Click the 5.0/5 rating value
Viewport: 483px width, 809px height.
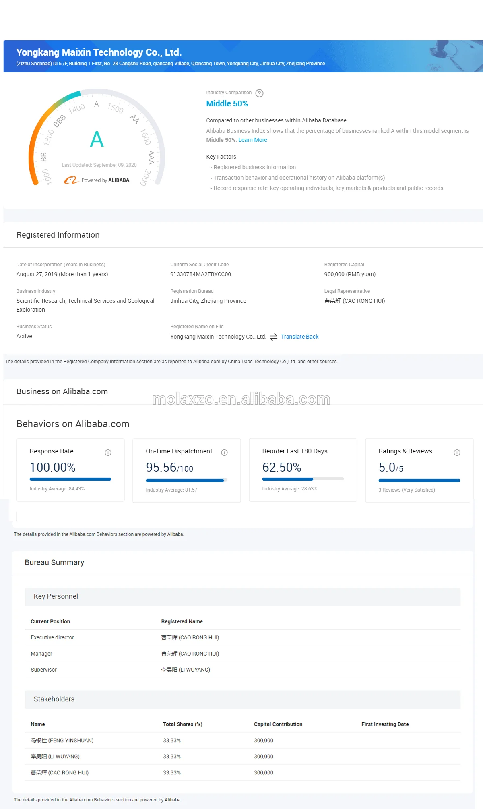(x=391, y=468)
